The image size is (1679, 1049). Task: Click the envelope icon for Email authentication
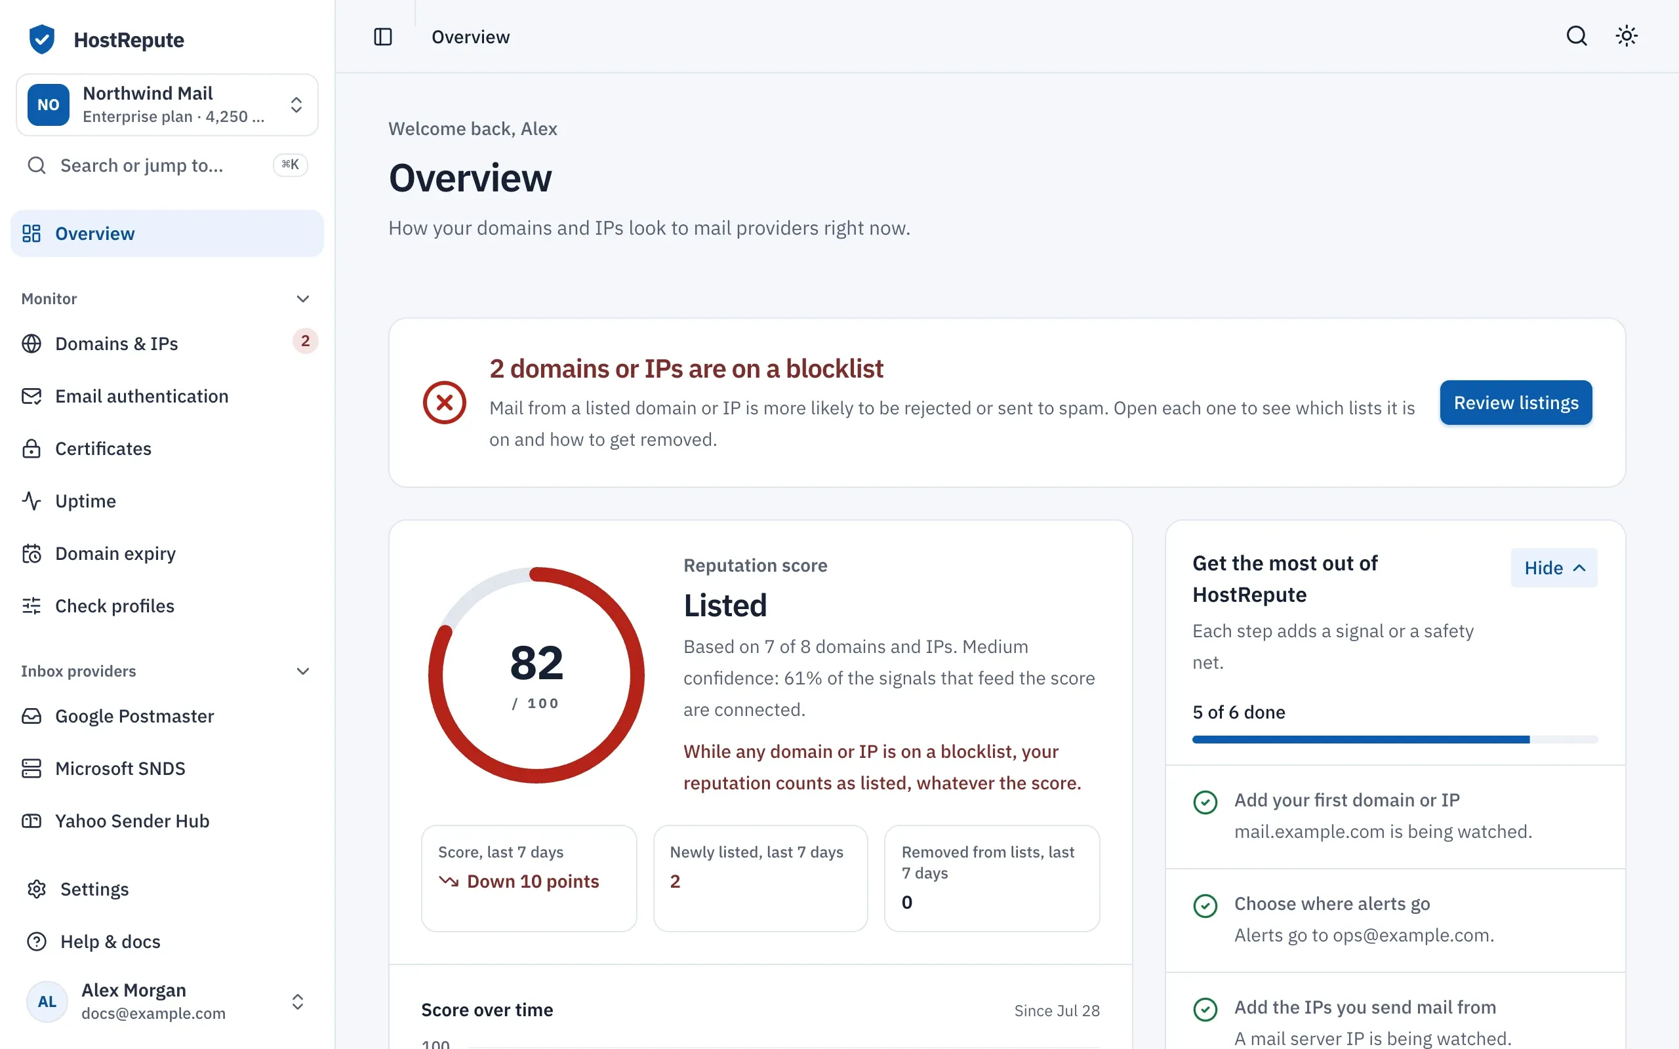[x=31, y=396]
